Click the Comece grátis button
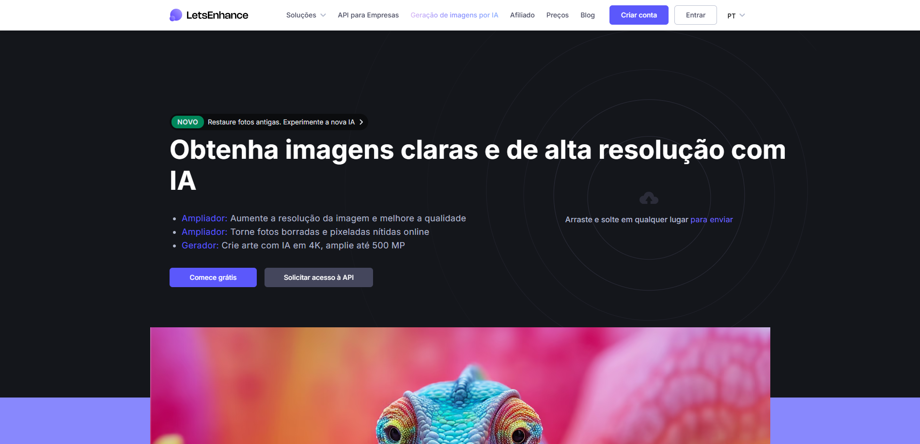 (213, 277)
